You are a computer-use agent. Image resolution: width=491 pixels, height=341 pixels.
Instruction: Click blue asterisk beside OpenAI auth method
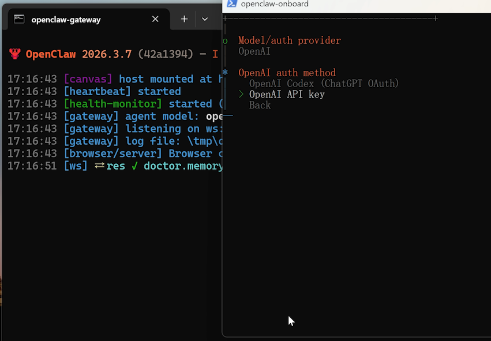pyautogui.click(x=225, y=73)
